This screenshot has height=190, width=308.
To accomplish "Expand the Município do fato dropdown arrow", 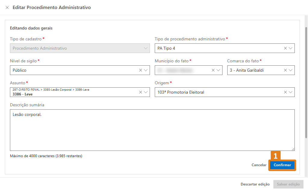I will click(x=218, y=70).
